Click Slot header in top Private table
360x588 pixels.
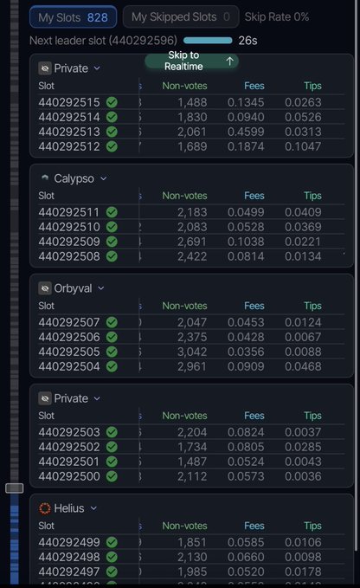coord(47,86)
